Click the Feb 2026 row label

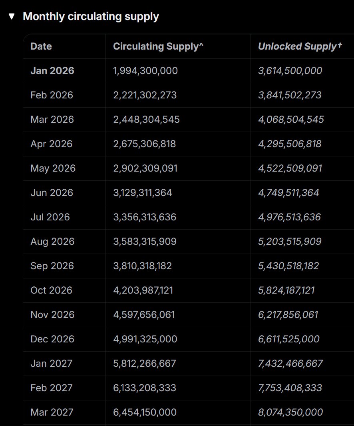52,95
